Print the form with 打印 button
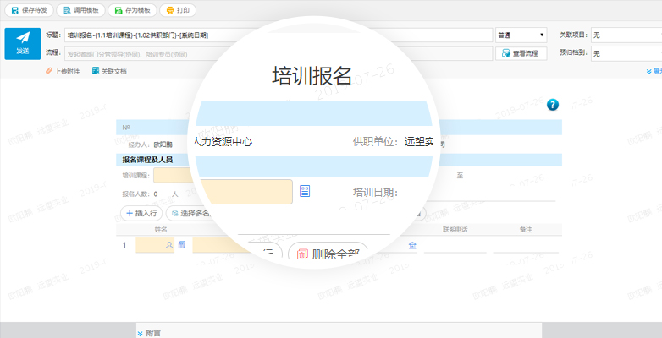This screenshot has width=662, height=338. point(177,11)
